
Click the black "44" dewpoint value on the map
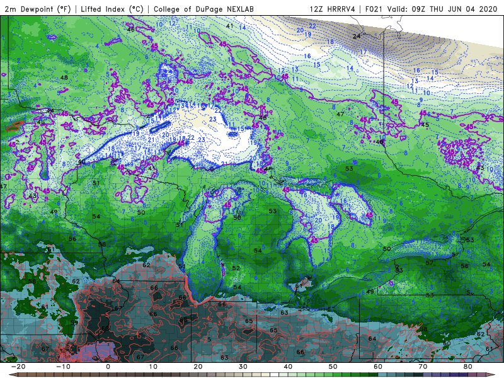[50, 111]
